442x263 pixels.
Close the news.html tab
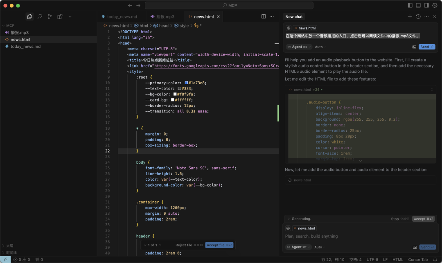(x=218, y=17)
